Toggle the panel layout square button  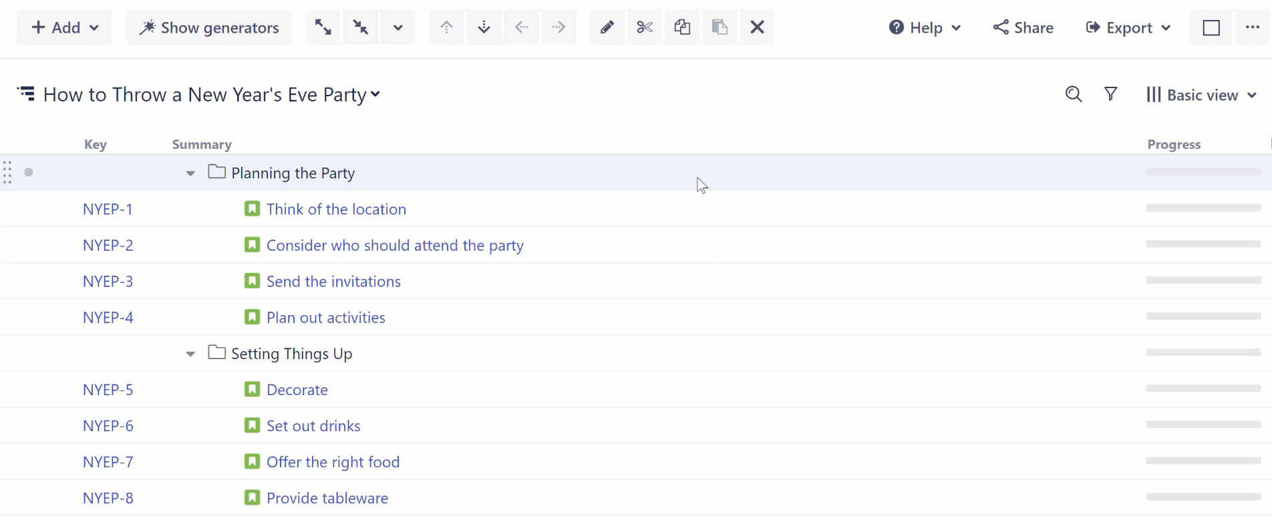point(1211,27)
